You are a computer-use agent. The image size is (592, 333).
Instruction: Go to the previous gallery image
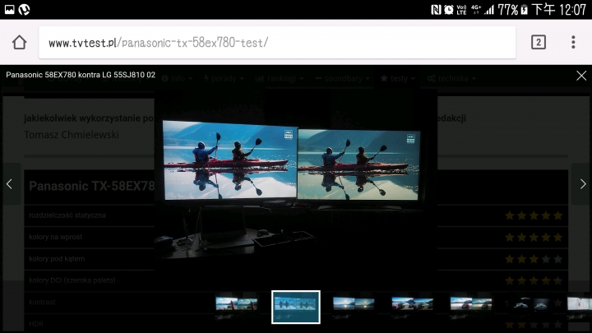9,184
